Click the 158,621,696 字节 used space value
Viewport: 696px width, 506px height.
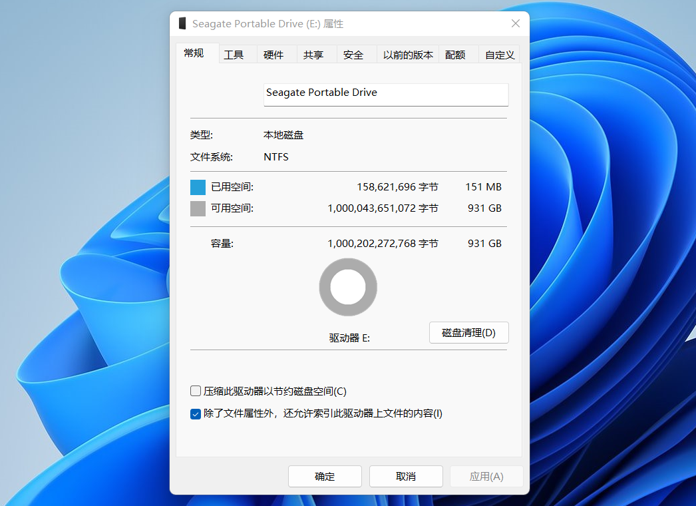tap(397, 187)
